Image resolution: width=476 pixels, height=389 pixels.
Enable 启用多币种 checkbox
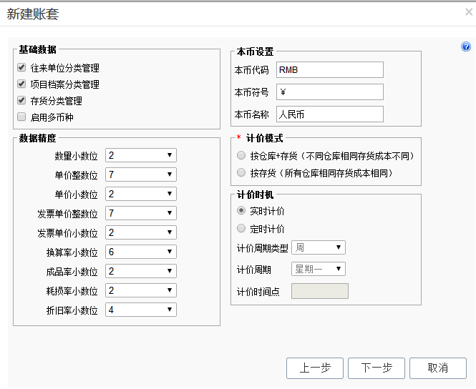(x=21, y=117)
